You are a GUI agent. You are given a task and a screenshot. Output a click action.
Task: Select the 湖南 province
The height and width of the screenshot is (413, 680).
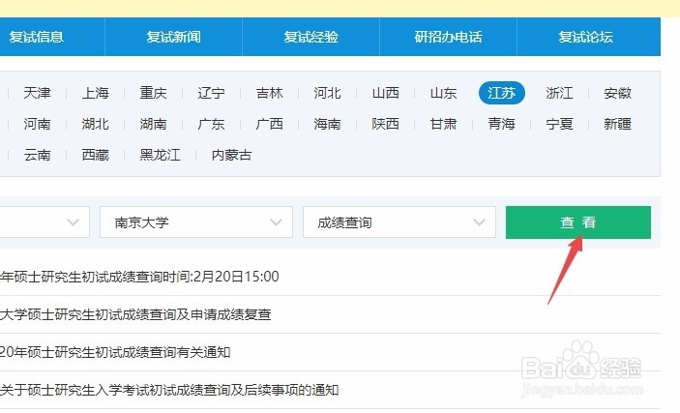tap(153, 124)
